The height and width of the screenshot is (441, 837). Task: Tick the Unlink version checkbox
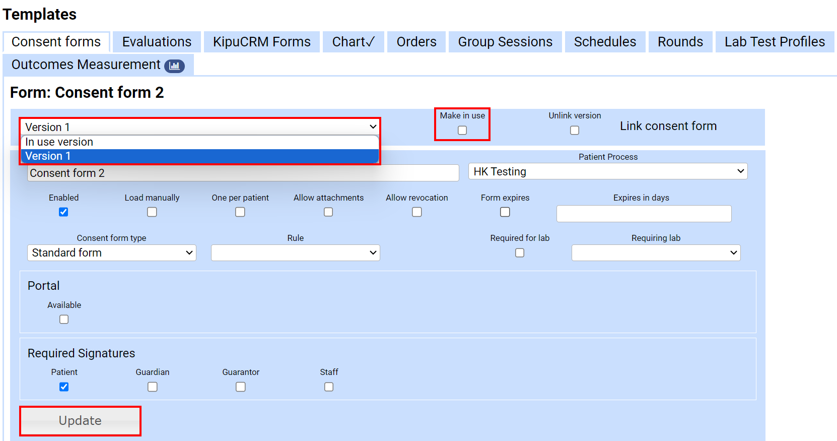pyautogui.click(x=575, y=131)
